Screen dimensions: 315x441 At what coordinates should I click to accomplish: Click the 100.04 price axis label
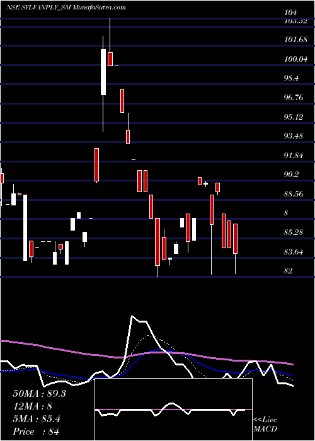[295, 59]
